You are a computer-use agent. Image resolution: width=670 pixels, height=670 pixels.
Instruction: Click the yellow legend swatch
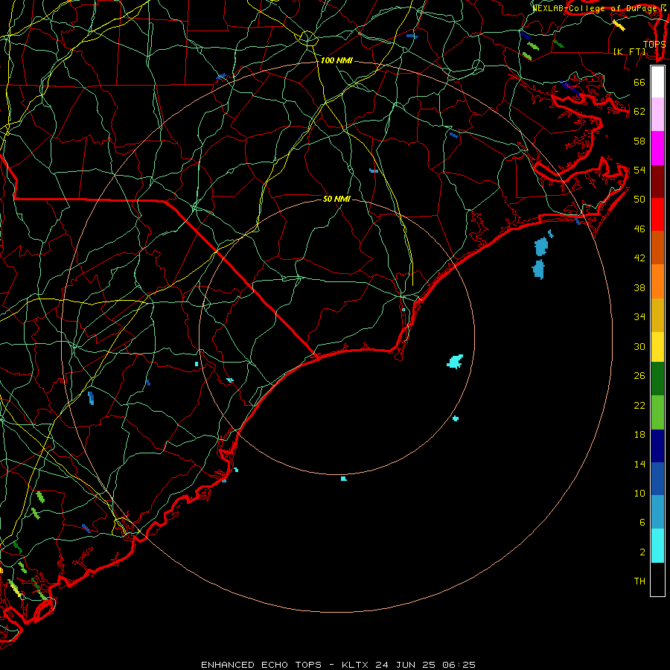[x=657, y=347]
